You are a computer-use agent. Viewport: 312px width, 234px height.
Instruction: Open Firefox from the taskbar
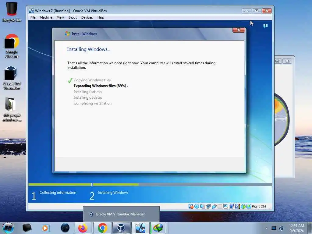click(83, 228)
